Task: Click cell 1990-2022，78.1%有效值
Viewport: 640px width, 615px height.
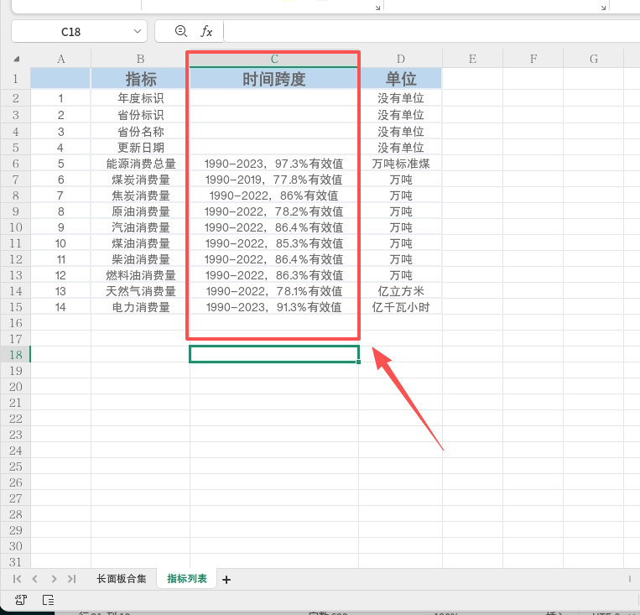Action: click(274, 291)
